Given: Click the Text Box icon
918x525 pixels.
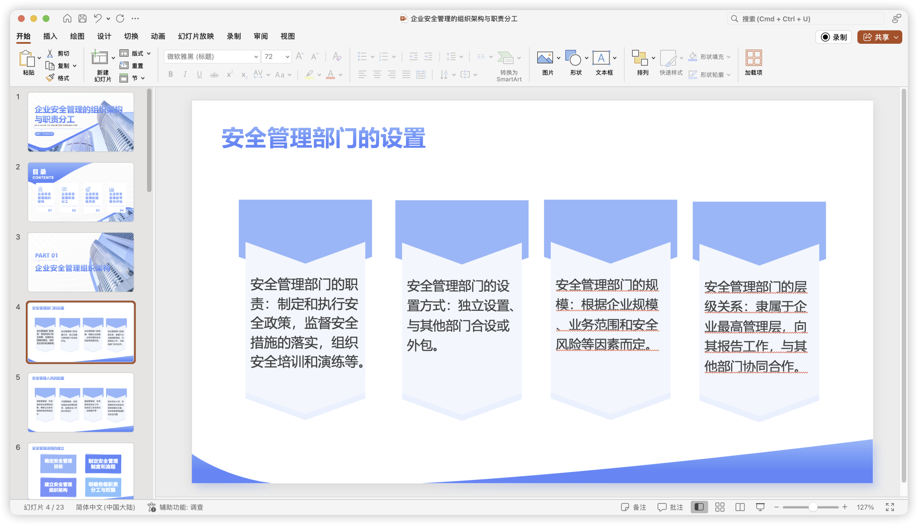Looking at the screenshot, I should 601,58.
